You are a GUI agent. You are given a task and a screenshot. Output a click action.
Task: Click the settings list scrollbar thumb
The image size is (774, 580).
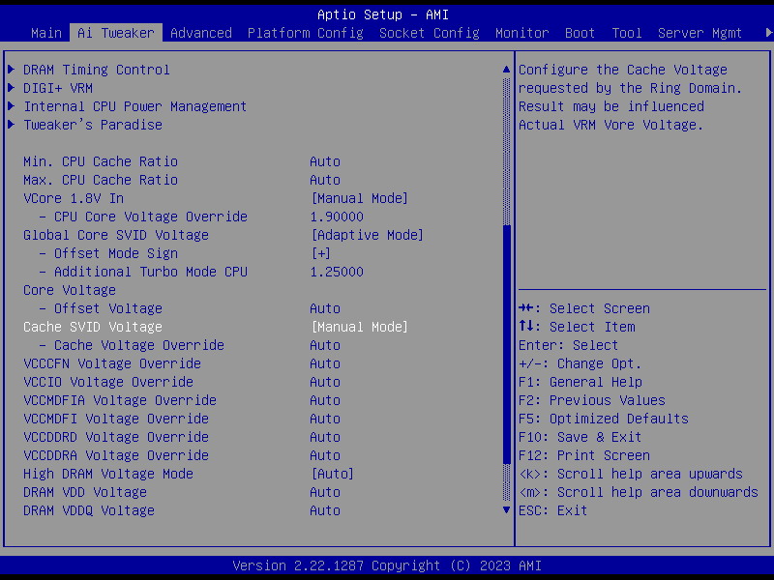(x=506, y=344)
